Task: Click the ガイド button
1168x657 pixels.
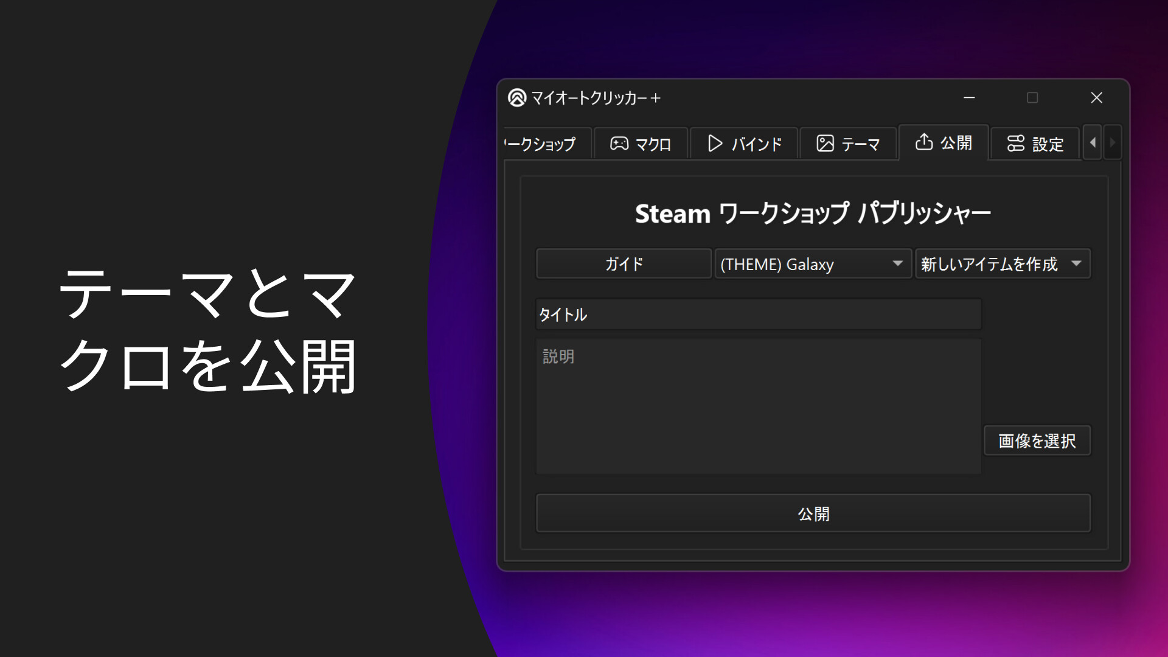Action: [x=624, y=264]
